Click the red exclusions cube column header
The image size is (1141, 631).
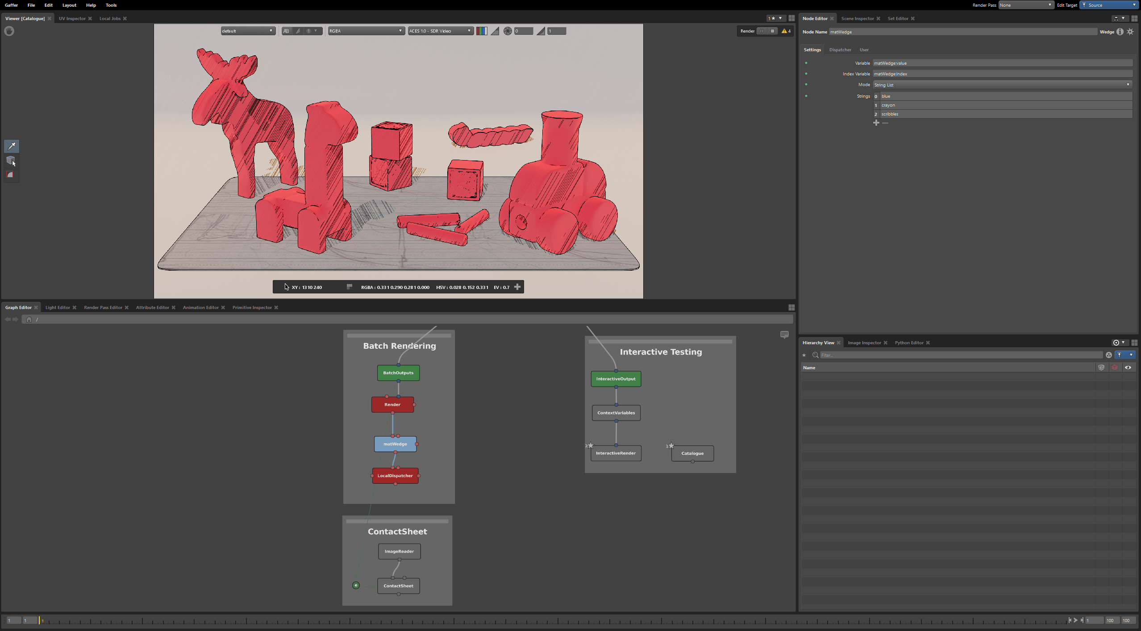point(1115,367)
